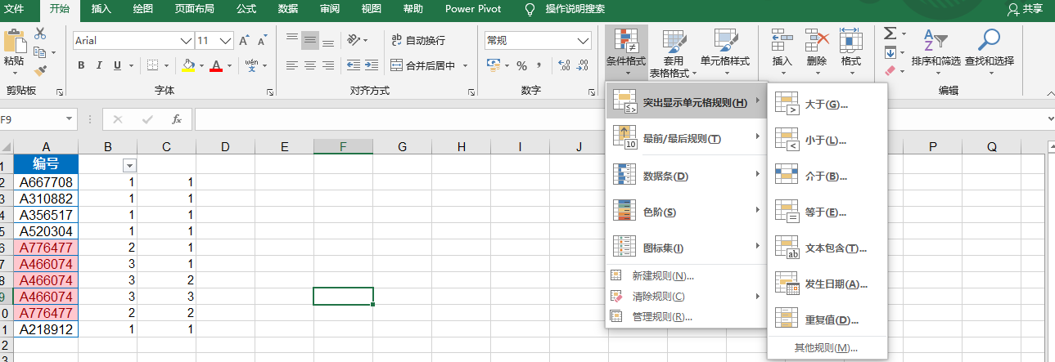
Task: Click the Format Painter brush icon
Action: tap(40, 71)
